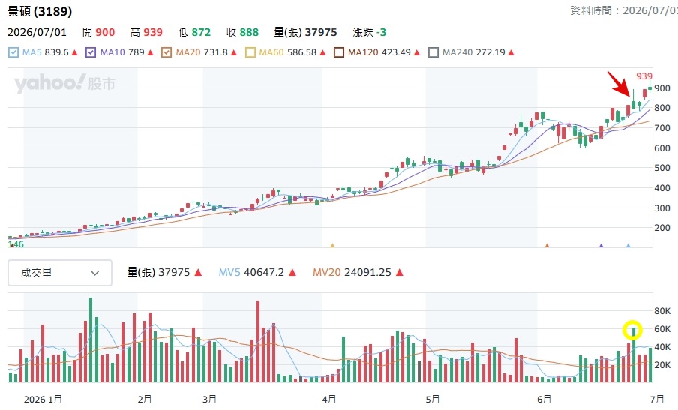Click the 939 high label on chart
The width and height of the screenshot is (678, 410).
tap(643, 76)
